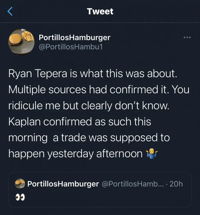Open the PortillosHamburger author display name

74,37
